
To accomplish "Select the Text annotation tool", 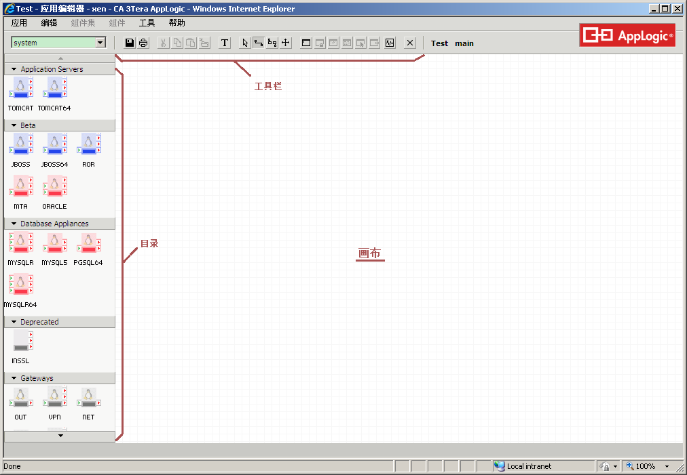I will [225, 43].
